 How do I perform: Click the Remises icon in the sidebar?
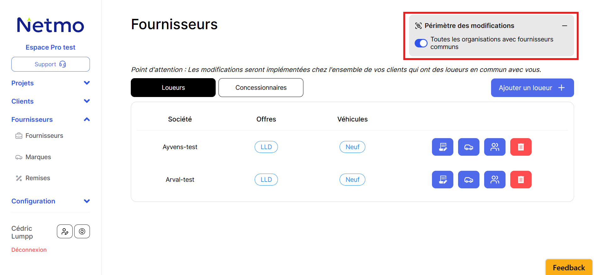pos(19,178)
